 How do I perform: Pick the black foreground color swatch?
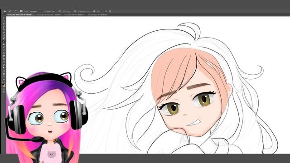click(3, 85)
